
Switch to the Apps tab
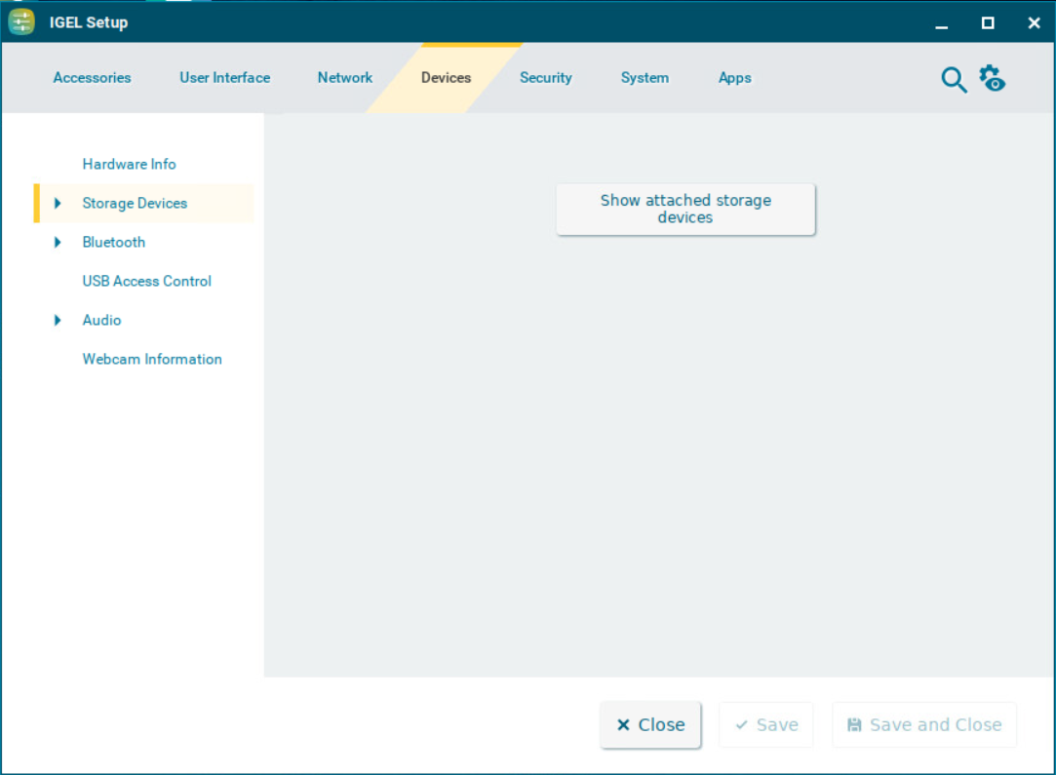pyautogui.click(x=734, y=78)
